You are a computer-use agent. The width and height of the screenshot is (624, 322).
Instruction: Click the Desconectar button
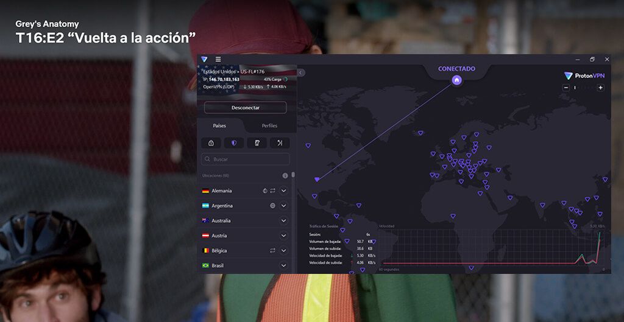click(x=245, y=108)
